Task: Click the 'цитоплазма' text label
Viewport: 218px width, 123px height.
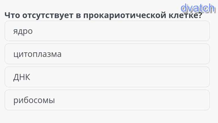Action: tap(37, 54)
